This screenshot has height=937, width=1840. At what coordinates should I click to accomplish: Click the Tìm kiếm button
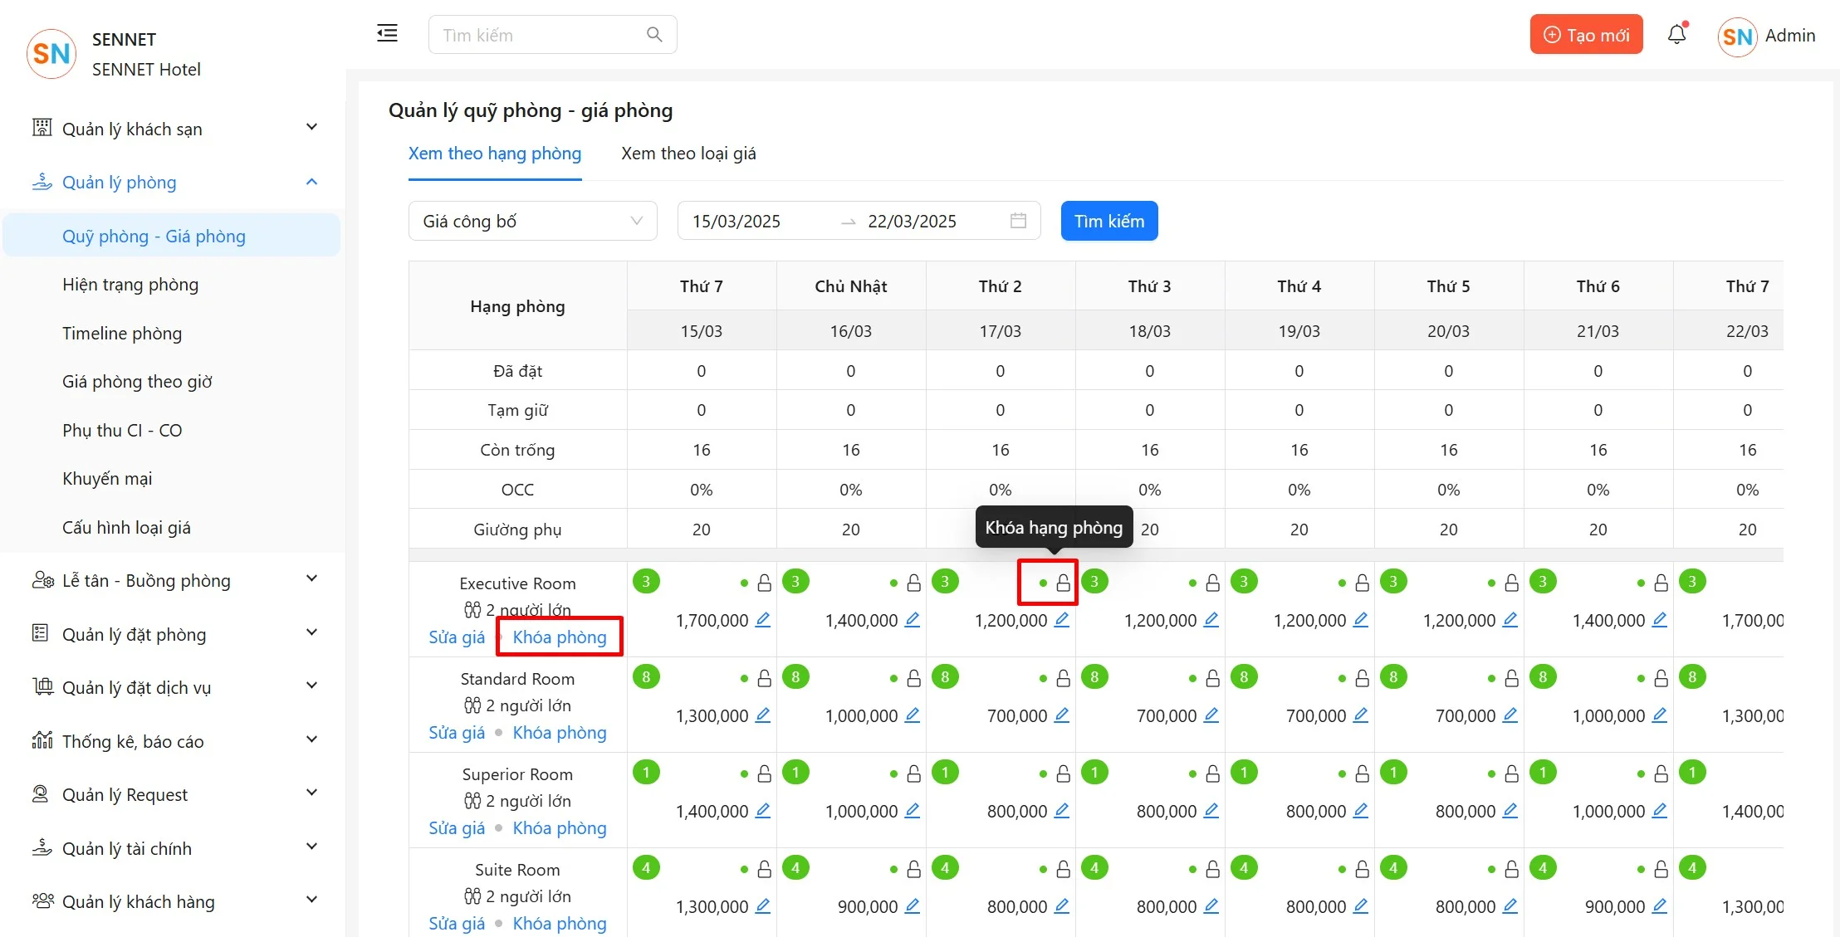(1108, 221)
